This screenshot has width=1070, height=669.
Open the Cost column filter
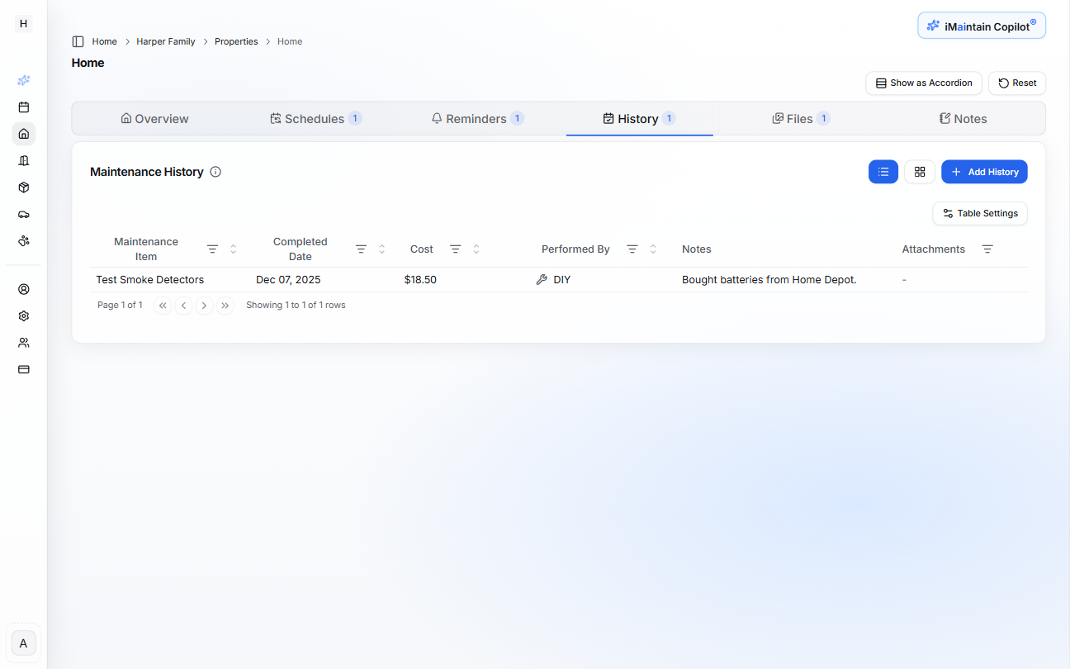455,249
